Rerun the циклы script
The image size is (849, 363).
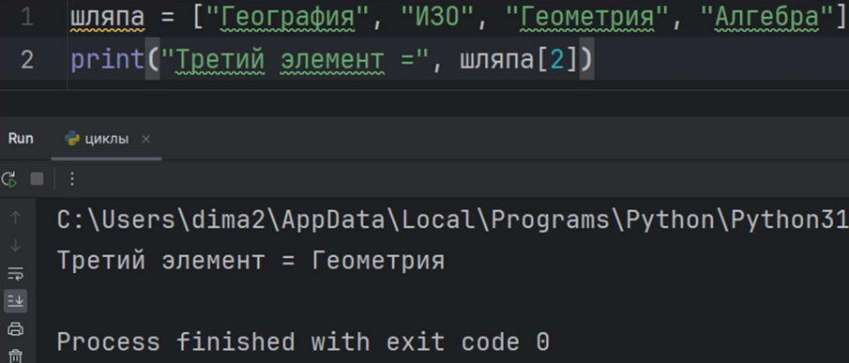tap(9, 179)
